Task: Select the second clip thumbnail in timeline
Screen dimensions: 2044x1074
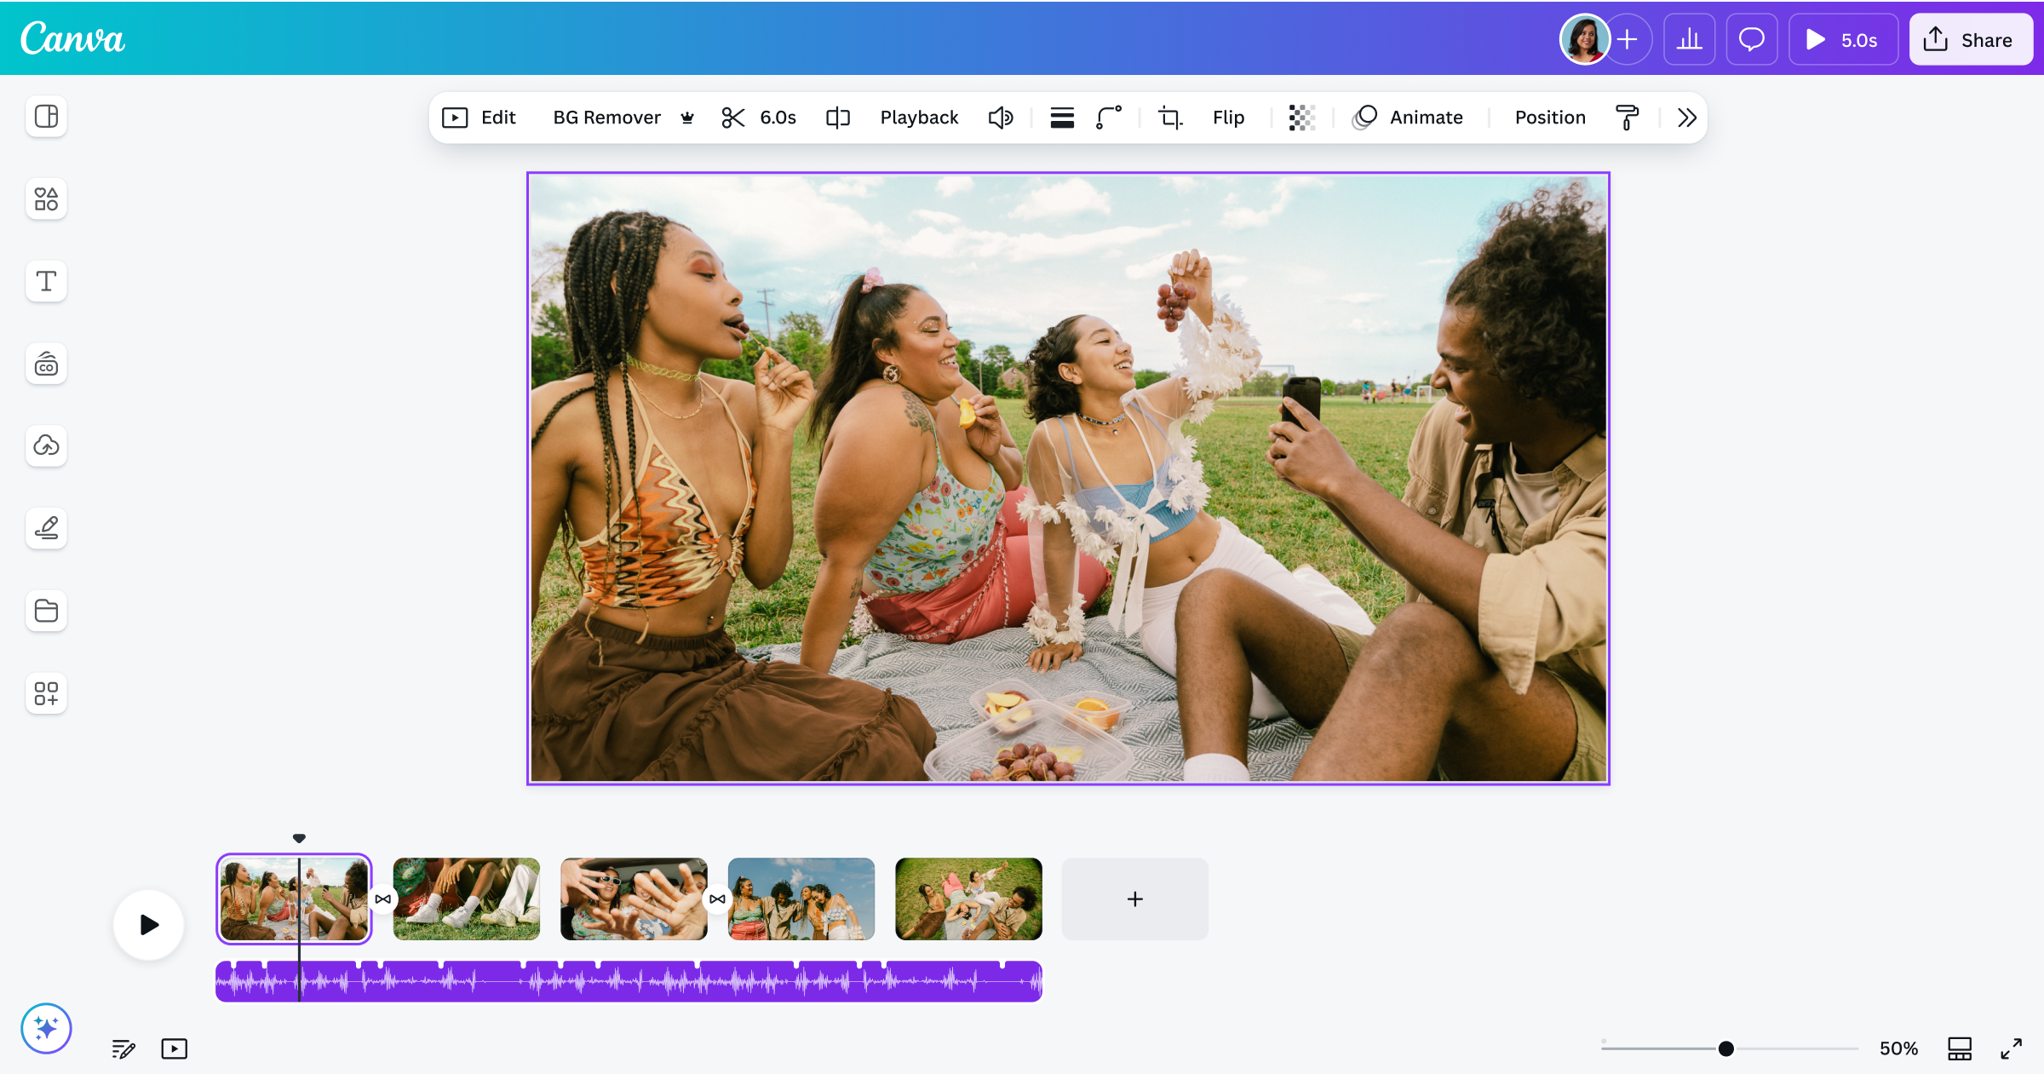Action: pyautogui.click(x=466, y=899)
